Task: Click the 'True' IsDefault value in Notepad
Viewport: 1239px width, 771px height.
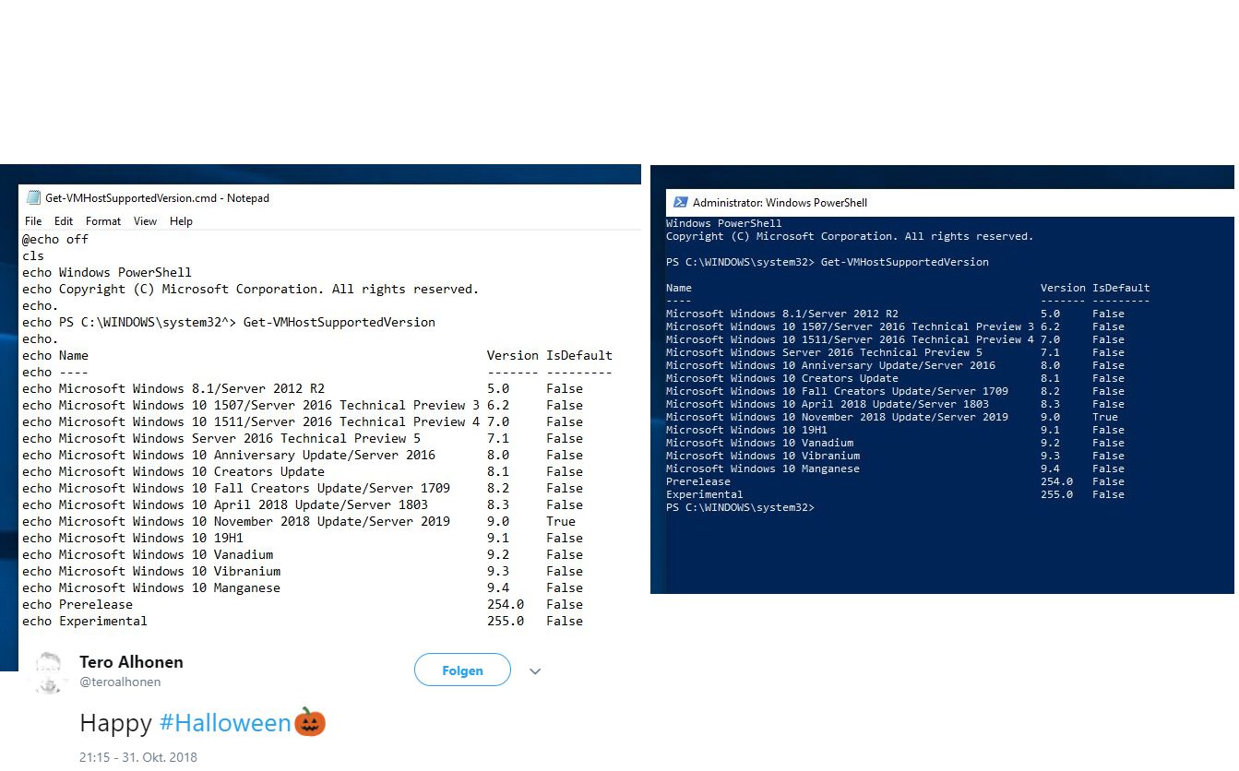Action: point(561,521)
